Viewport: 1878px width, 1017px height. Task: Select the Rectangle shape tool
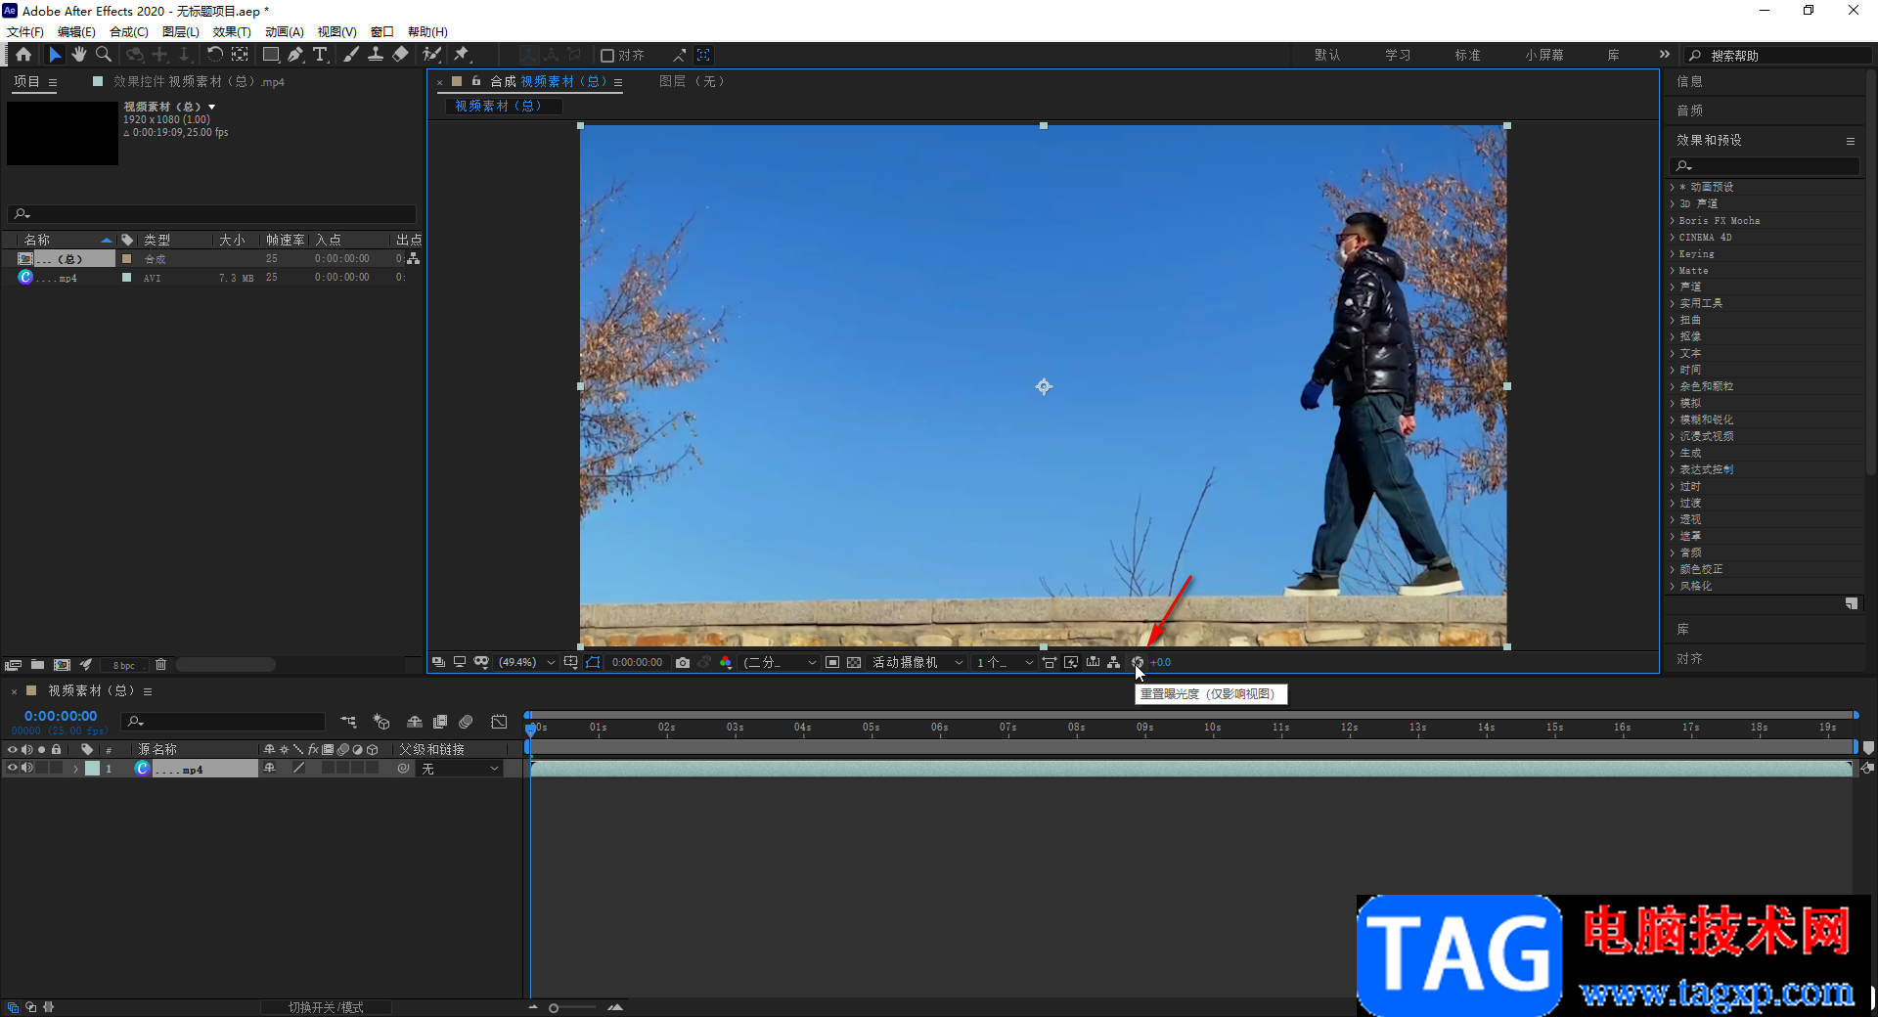click(271, 55)
